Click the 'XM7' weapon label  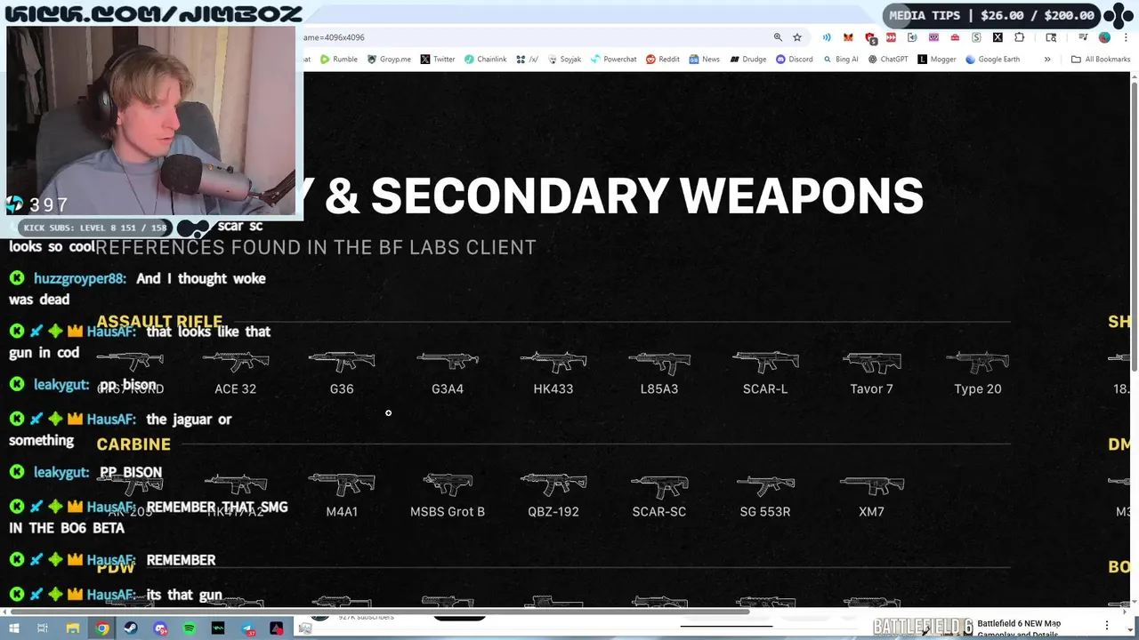coord(871,511)
